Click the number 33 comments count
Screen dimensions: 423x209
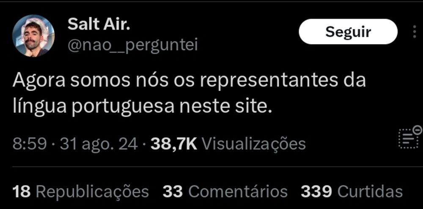pos(173,192)
